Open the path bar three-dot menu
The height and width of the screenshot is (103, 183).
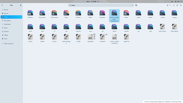[132, 5]
